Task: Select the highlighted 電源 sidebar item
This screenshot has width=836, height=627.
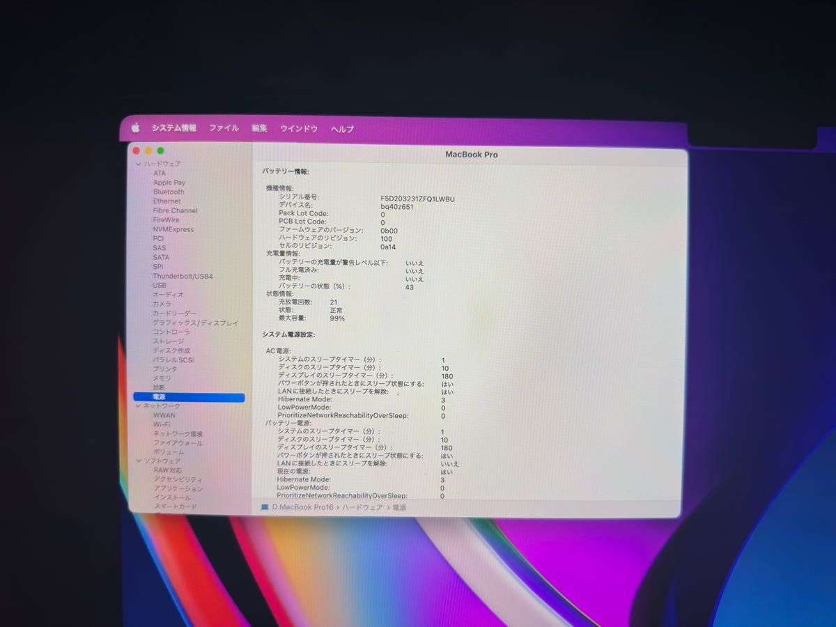Action: 189,397
